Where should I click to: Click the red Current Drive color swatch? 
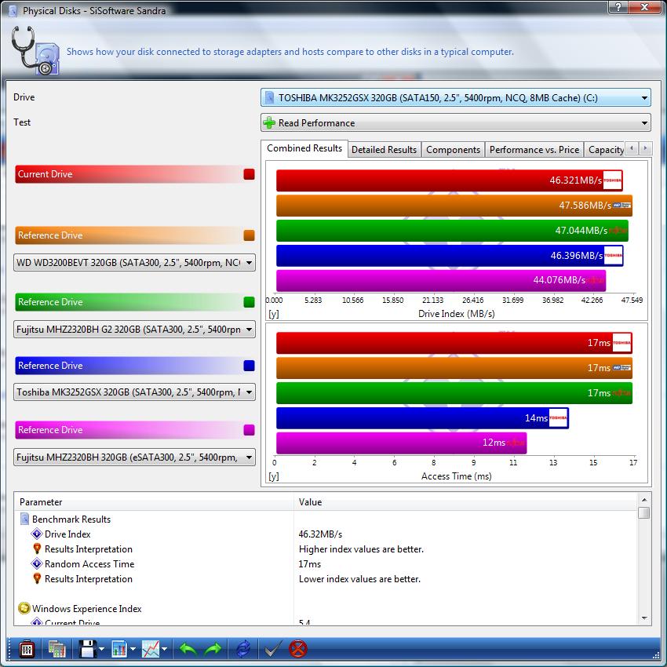[x=250, y=174]
